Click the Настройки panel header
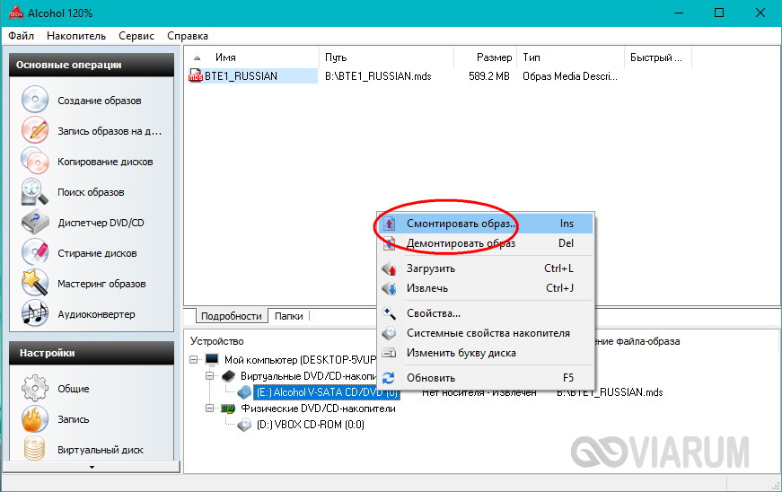Viewport: 782px width, 492px height. [92, 353]
